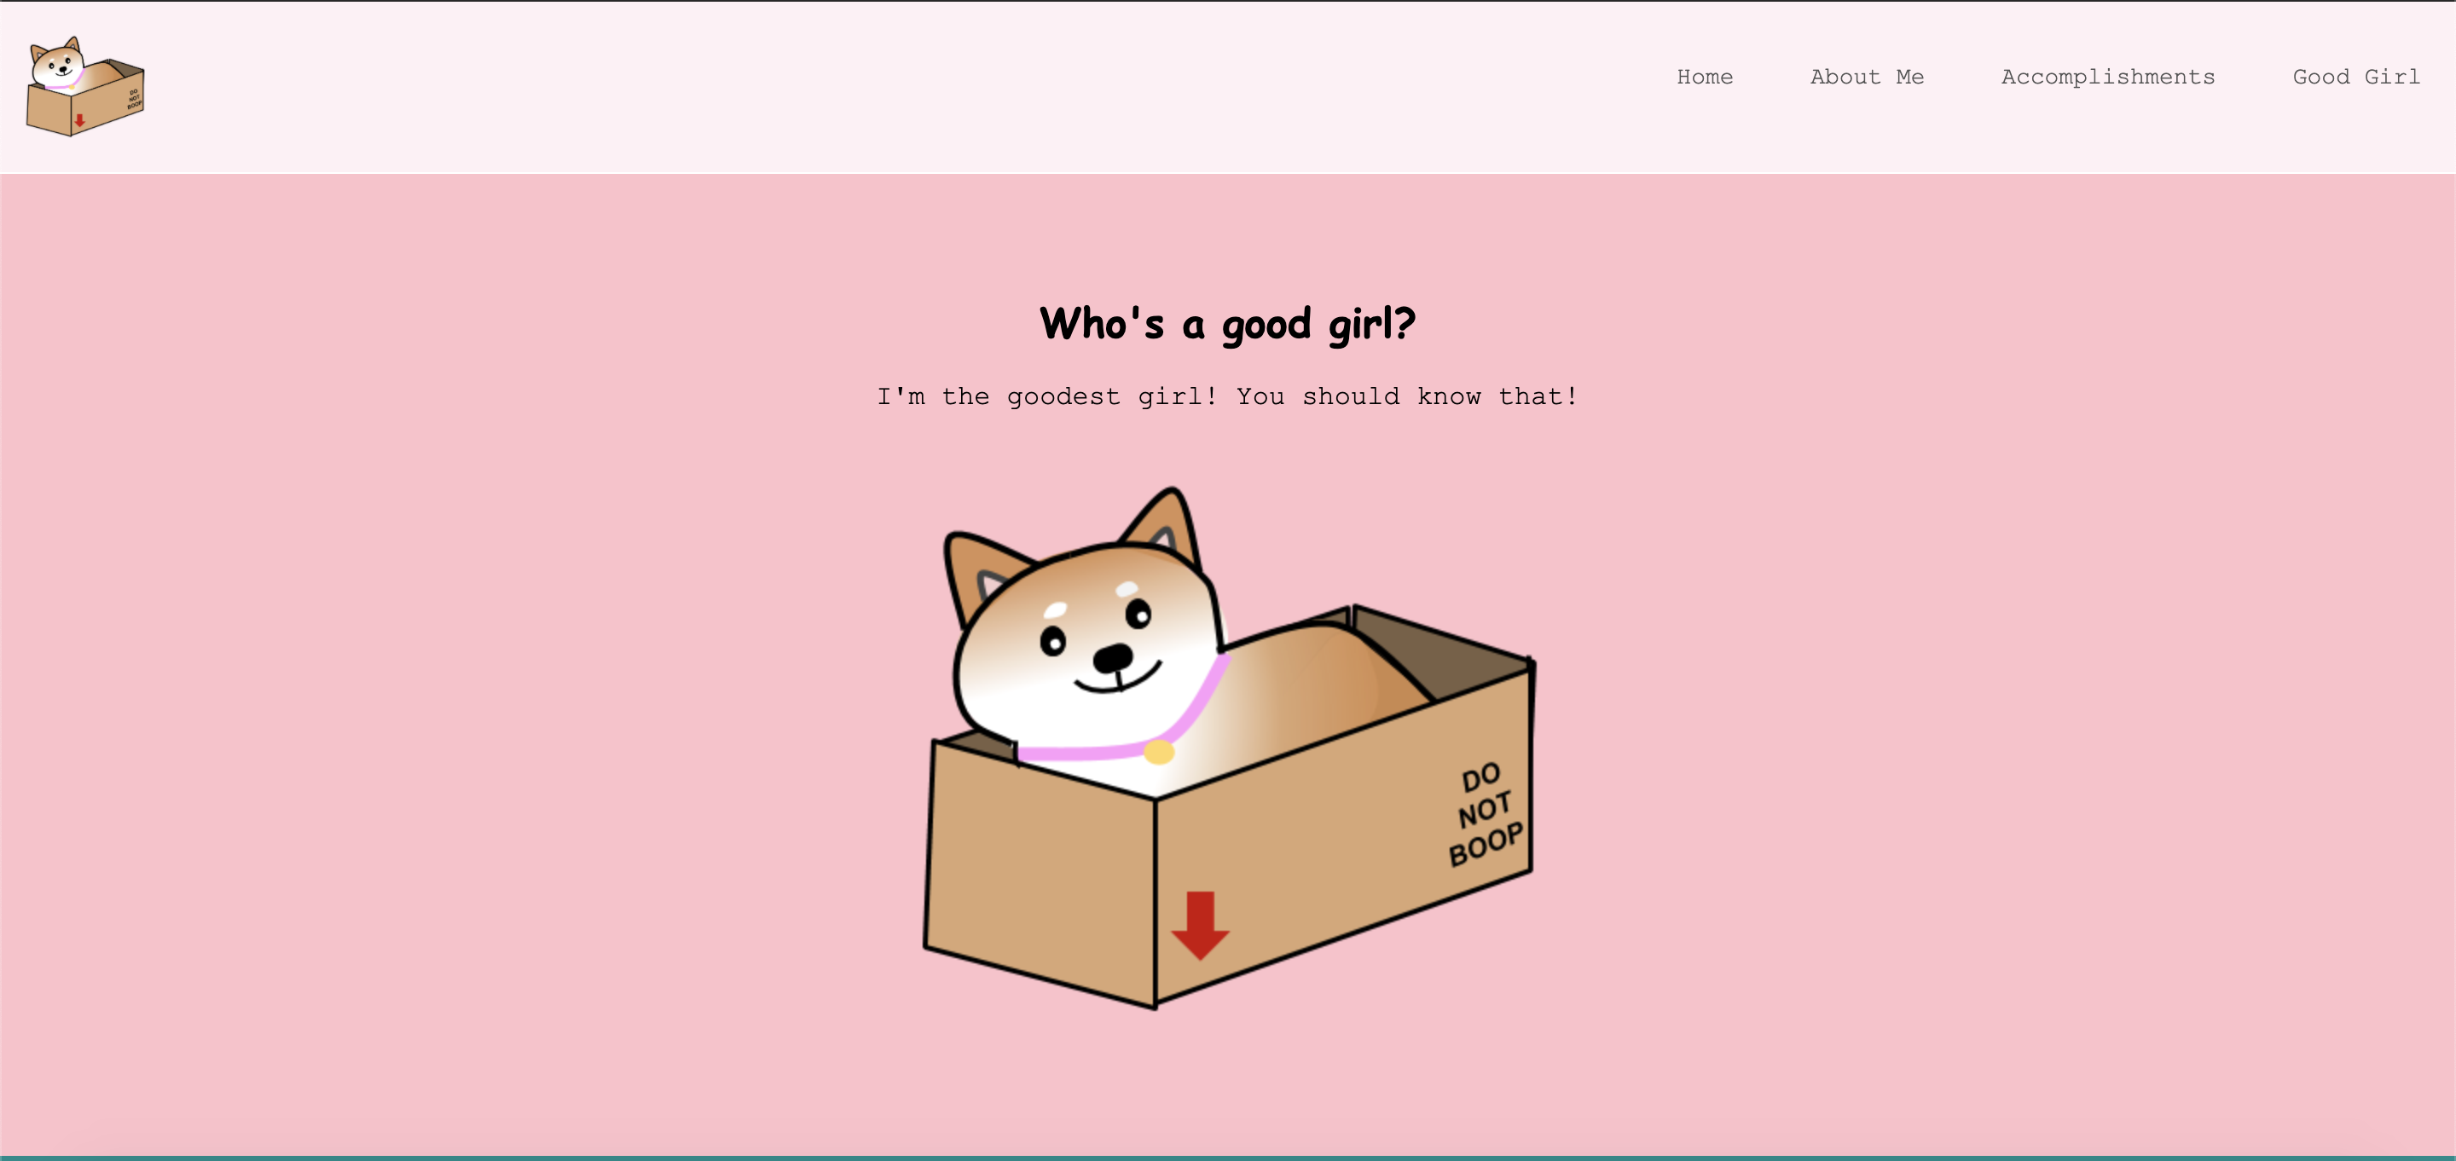
Task: Open the Home page link
Action: (1704, 78)
